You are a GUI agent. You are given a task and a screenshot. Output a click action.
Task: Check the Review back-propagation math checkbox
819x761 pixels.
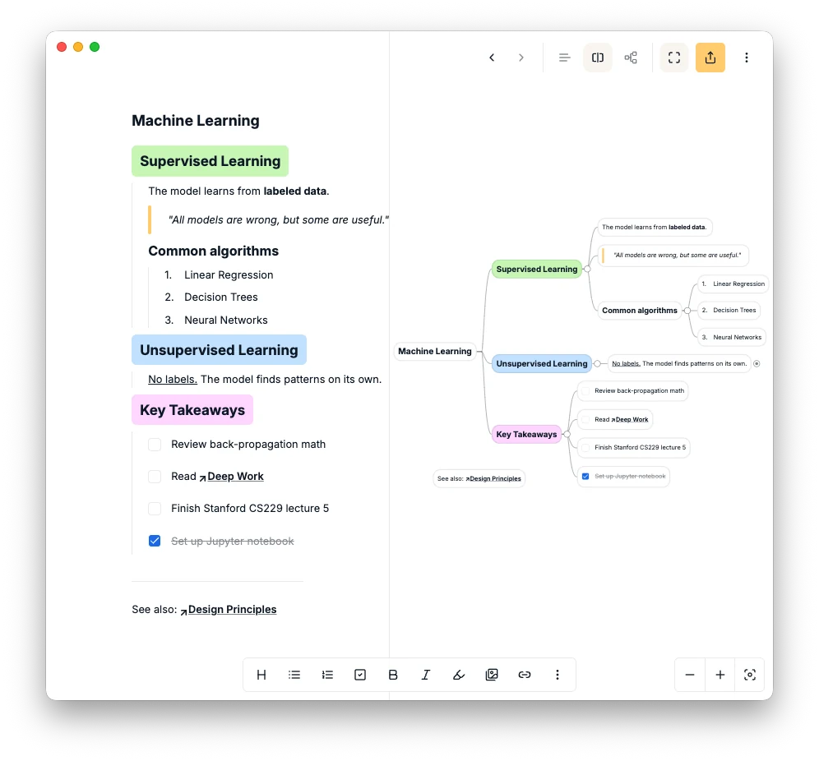click(155, 445)
